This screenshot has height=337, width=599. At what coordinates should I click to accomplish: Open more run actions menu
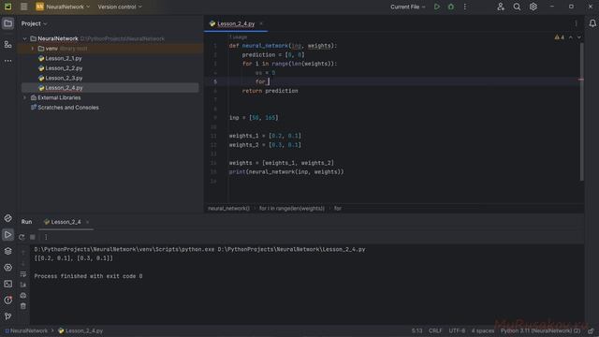(x=465, y=7)
